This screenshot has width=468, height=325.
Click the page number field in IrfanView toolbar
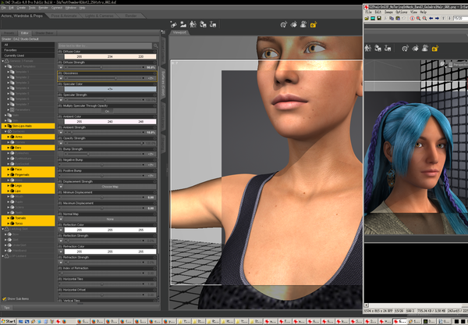[460, 19]
